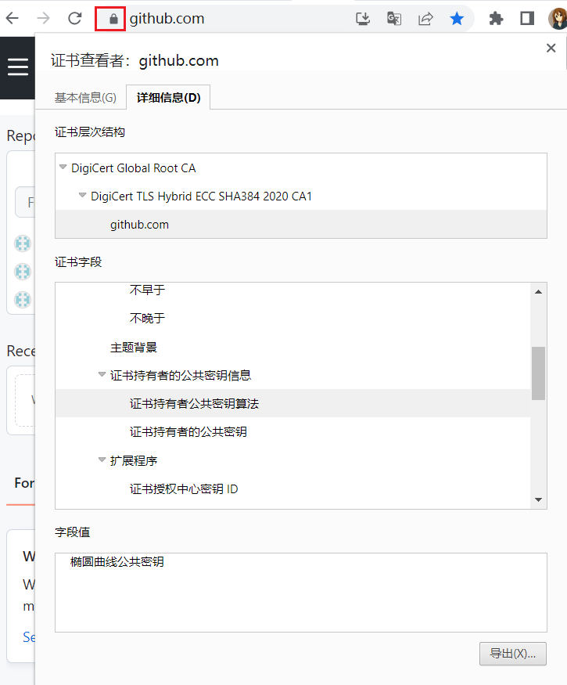Select 证书持有者的公共密钥信息 row
The width and height of the screenshot is (567, 685).
tap(181, 375)
